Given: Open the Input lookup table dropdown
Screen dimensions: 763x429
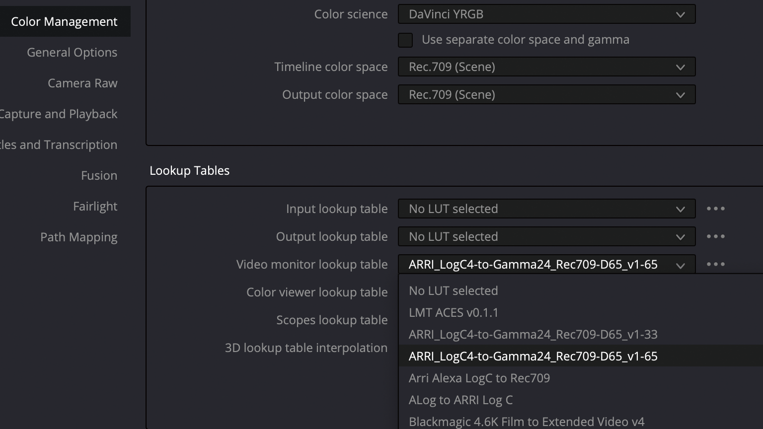Looking at the screenshot, I should [x=546, y=209].
